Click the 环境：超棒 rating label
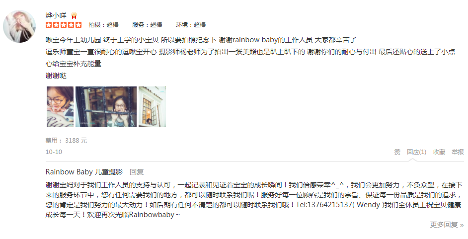Screen dimensions: 468x239 (x=191, y=25)
